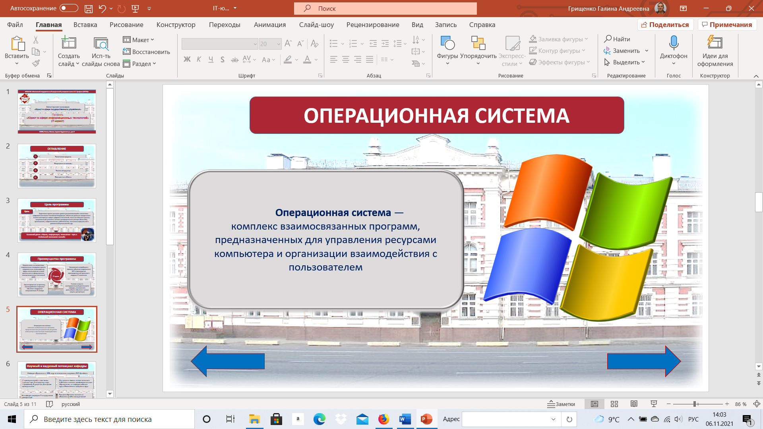Screen dimensions: 763x429
Task: Click the Paste clipboard icon
Action: pyautogui.click(x=17, y=44)
